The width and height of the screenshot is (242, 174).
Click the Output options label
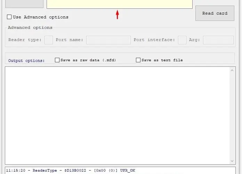click(26, 61)
